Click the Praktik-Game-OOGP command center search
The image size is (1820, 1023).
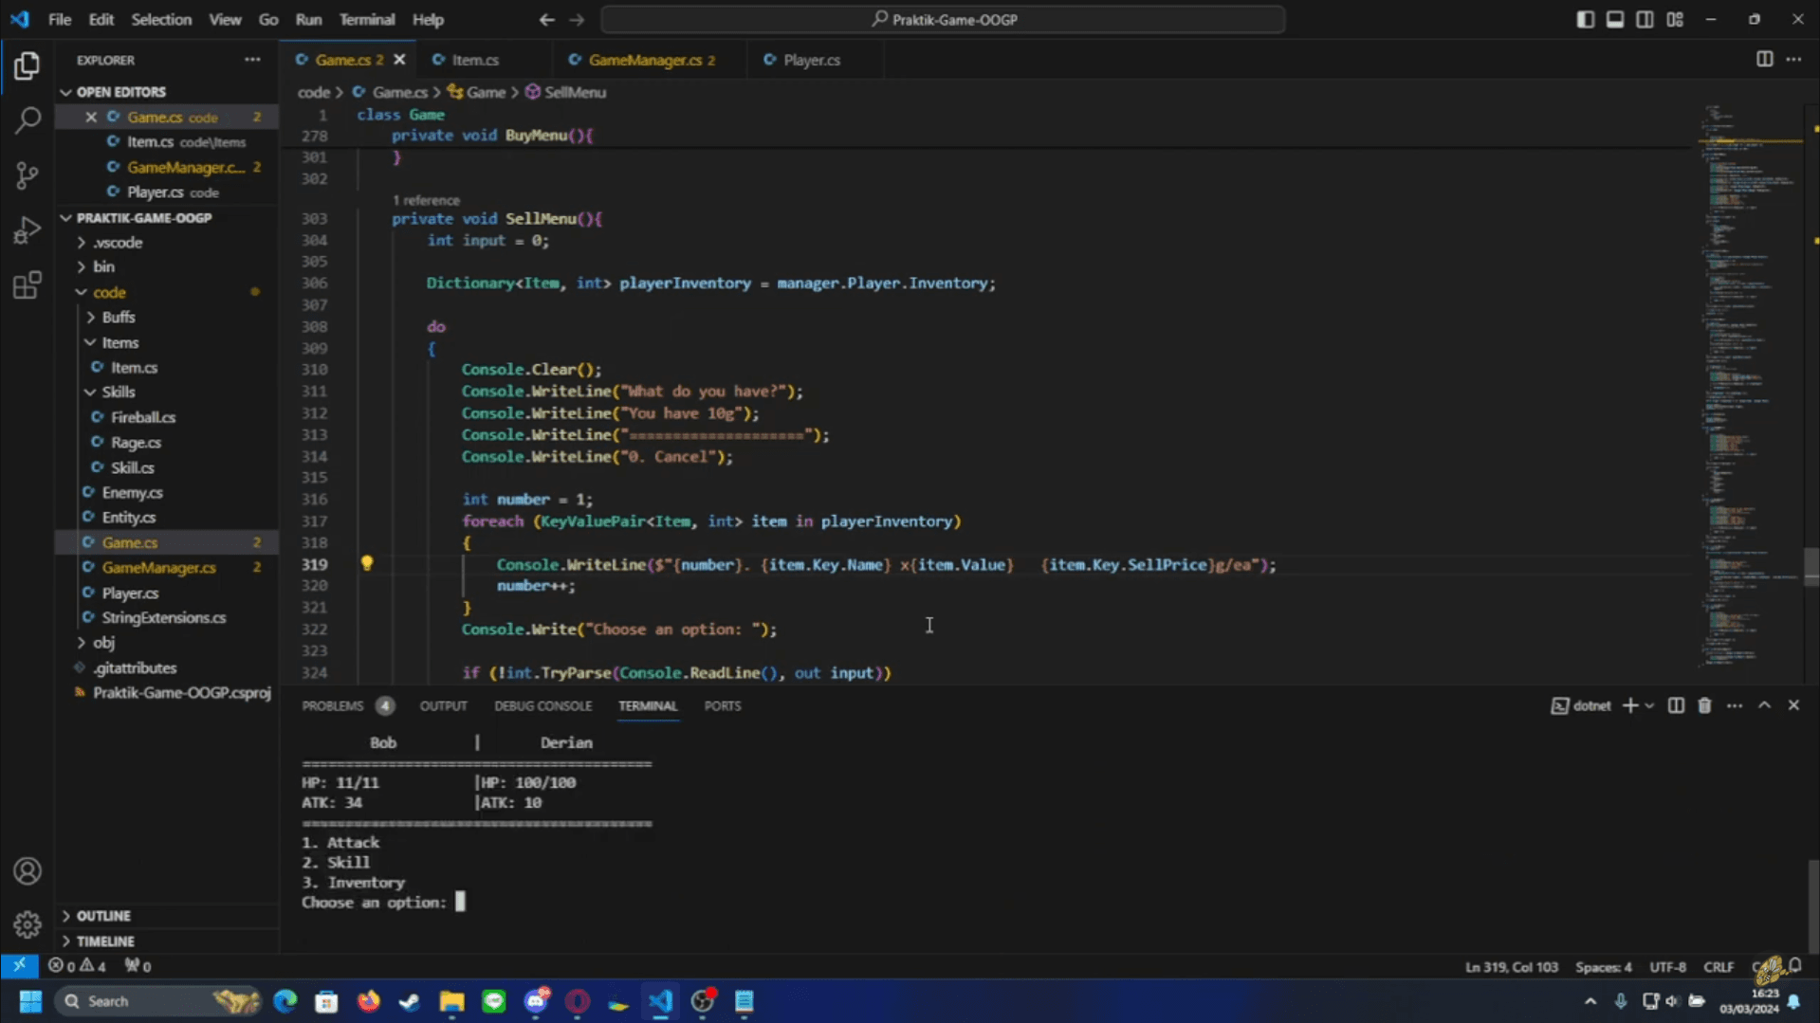[943, 19]
